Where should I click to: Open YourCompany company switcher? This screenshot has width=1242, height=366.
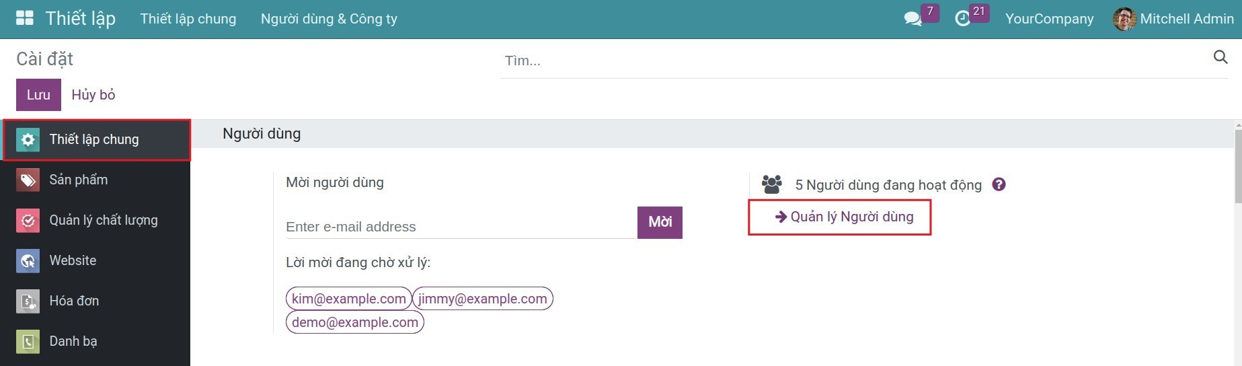[1049, 19]
